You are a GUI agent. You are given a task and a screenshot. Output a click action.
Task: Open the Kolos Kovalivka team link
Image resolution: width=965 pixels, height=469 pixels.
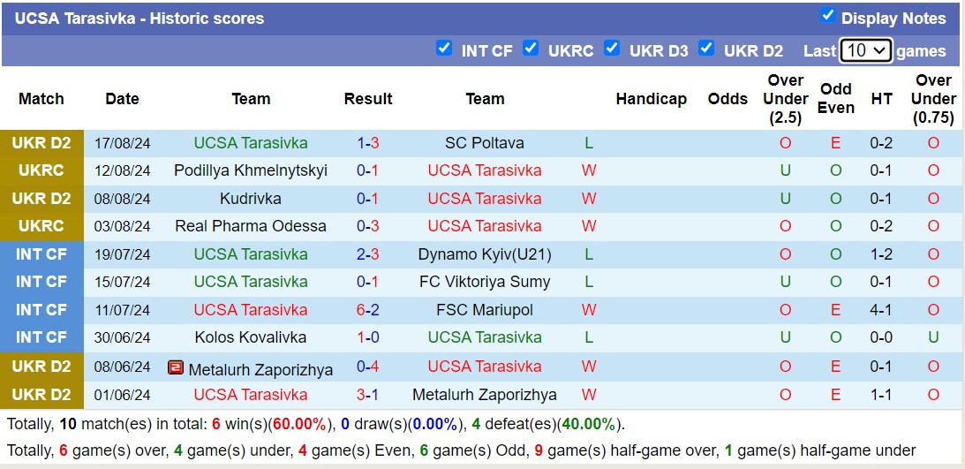tap(251, 337)
